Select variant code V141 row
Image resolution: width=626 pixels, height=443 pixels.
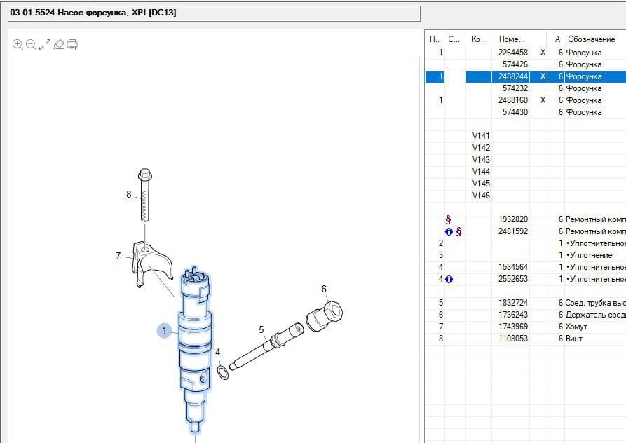(481, 136)
